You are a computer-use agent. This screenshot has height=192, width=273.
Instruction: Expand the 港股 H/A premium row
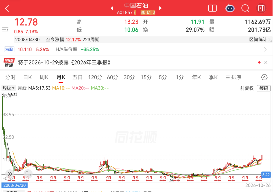click(x=265, y=50)
